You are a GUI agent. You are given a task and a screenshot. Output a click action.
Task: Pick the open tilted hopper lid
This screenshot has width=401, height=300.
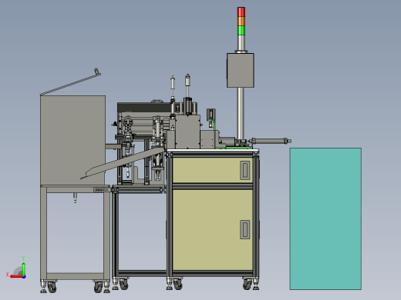(70, 82)
